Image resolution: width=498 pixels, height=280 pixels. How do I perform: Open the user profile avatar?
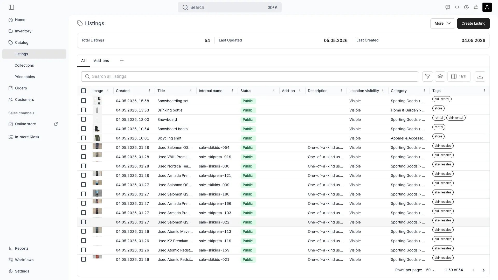coord(487,7)
